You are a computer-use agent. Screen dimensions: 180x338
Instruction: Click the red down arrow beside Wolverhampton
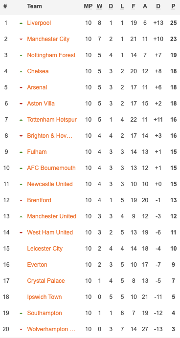point(21,329)
